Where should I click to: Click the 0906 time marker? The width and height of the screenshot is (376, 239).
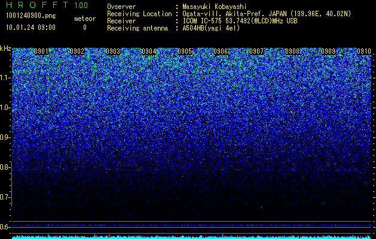coord(221,51)
